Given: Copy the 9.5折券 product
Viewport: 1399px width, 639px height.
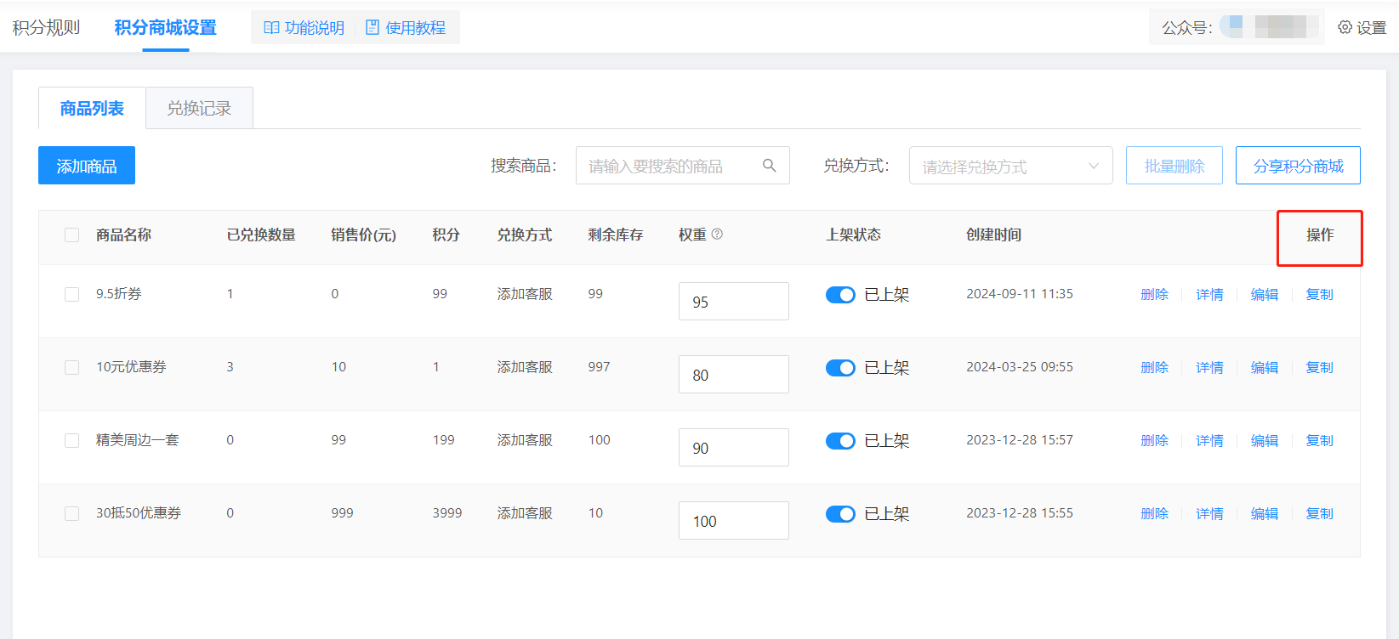Looking at the screenshot, I should 1320,294.
